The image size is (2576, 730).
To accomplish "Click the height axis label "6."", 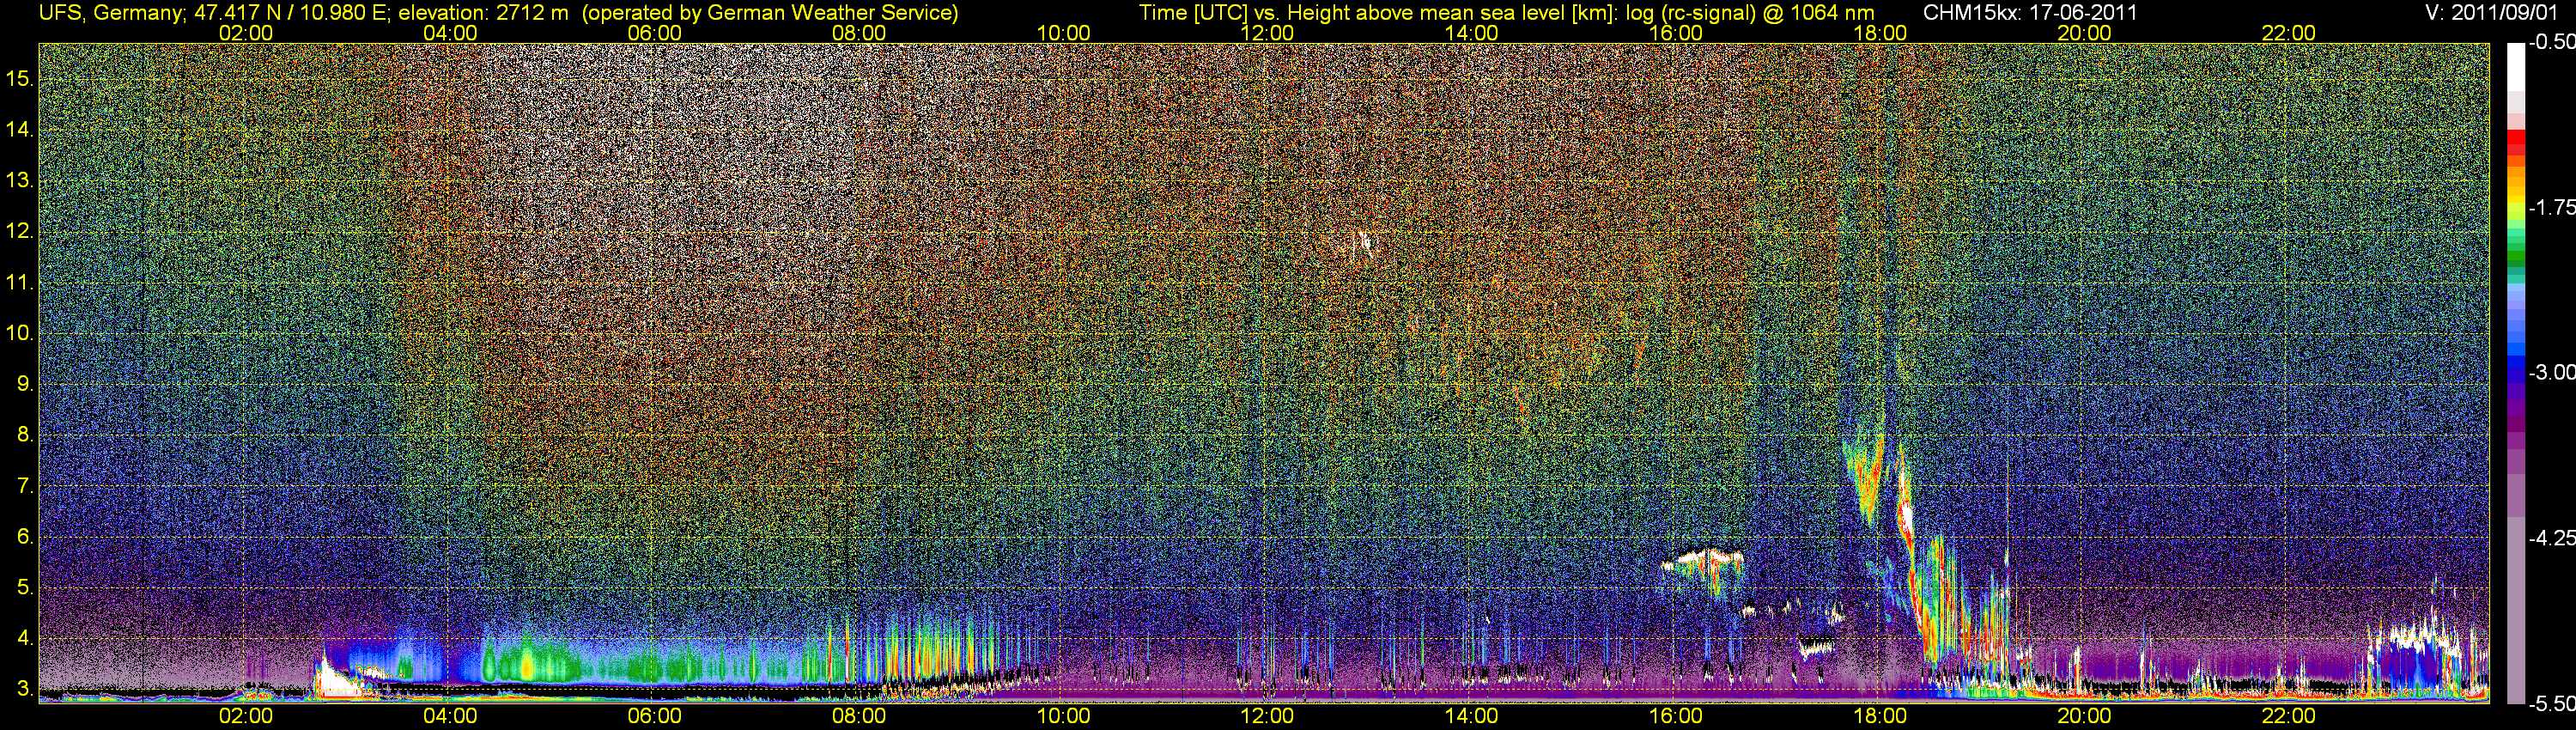I will 25,537.
